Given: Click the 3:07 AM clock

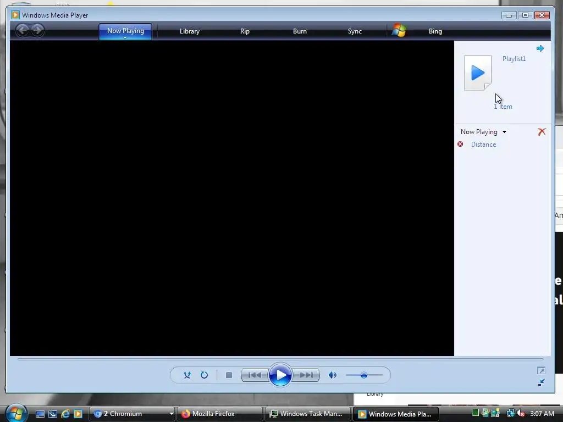Looking at the screenshot, I should (x=542, y=413).
